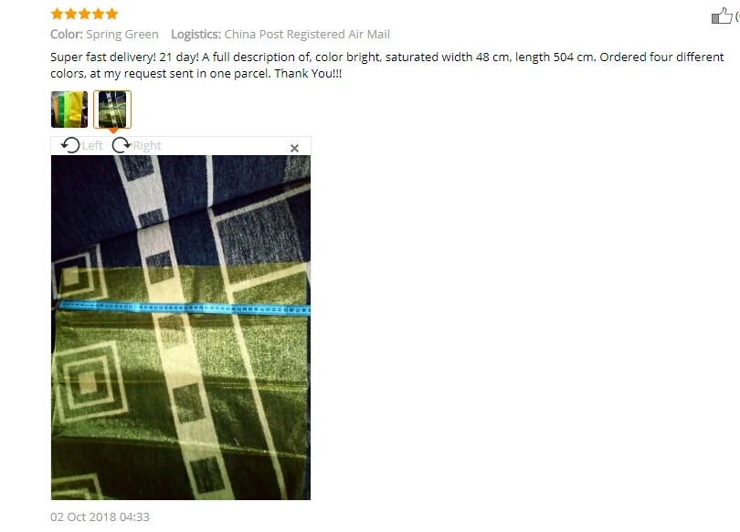Screen dimensions: 740x532
Task: Click the second orange rating star
Action: [70, 14]
